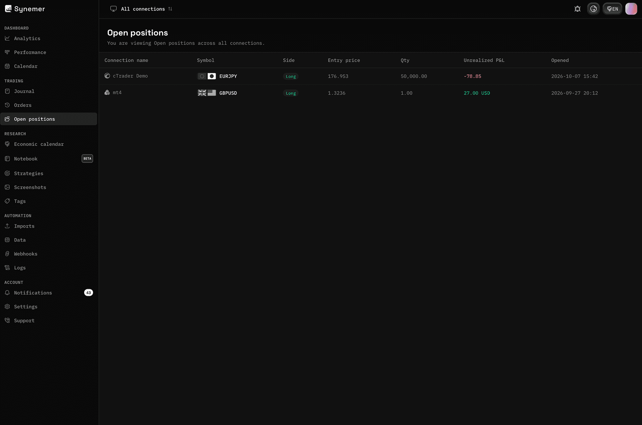Click the Data sidebar icon
Image resolution: width=642 pixels, height=425 pixels.
pos(7,240)
